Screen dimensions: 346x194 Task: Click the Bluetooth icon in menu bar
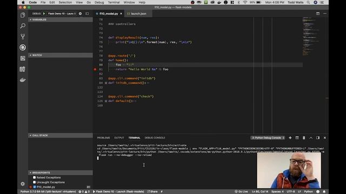point(238,2)
